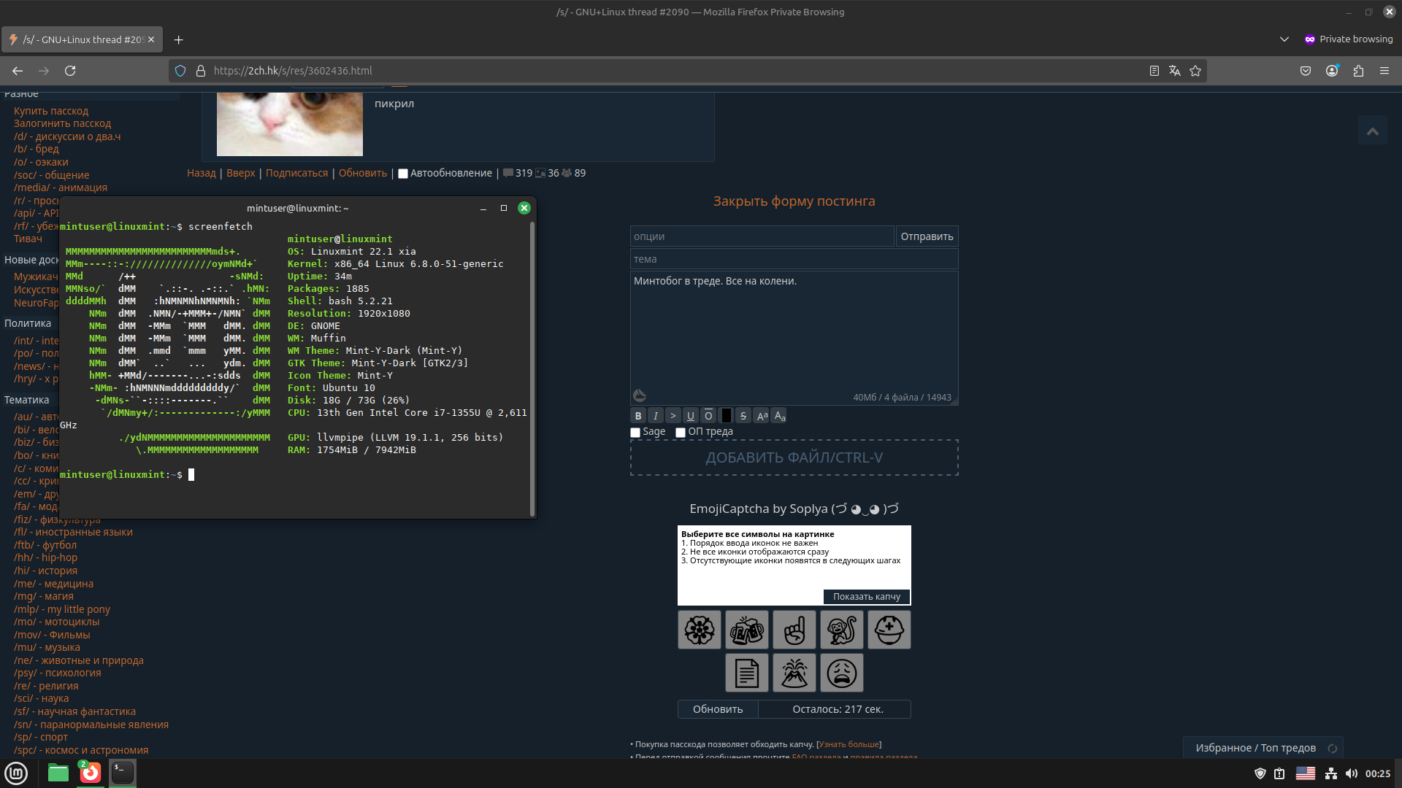The image size is (1402, 788).
Task: Check the ОП треда checkbox
Action: [681, 433]
